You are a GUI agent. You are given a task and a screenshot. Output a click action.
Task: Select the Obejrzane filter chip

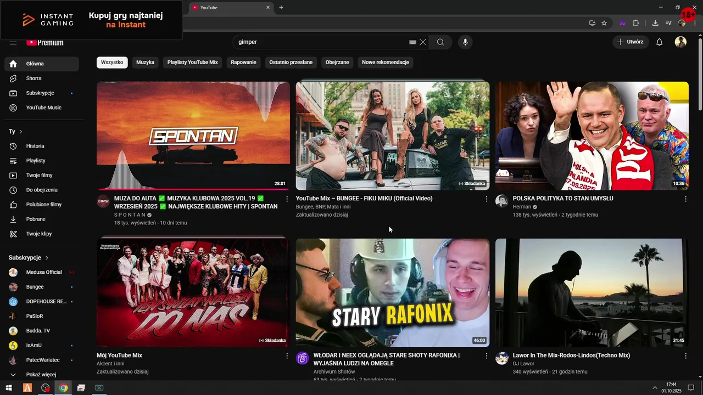[x=337, y=63]
